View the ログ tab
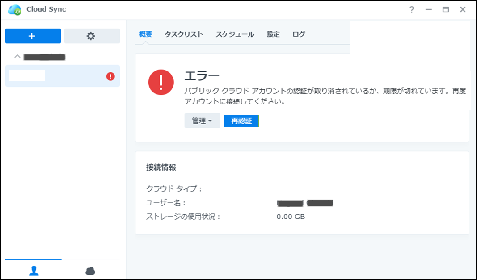The width and height of the screenshot is (477, 280). click(x=299, y=34)
